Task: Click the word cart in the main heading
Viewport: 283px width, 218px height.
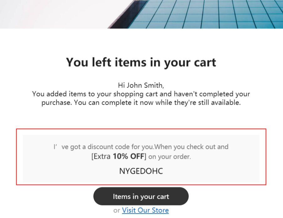Action: [205, 62]
